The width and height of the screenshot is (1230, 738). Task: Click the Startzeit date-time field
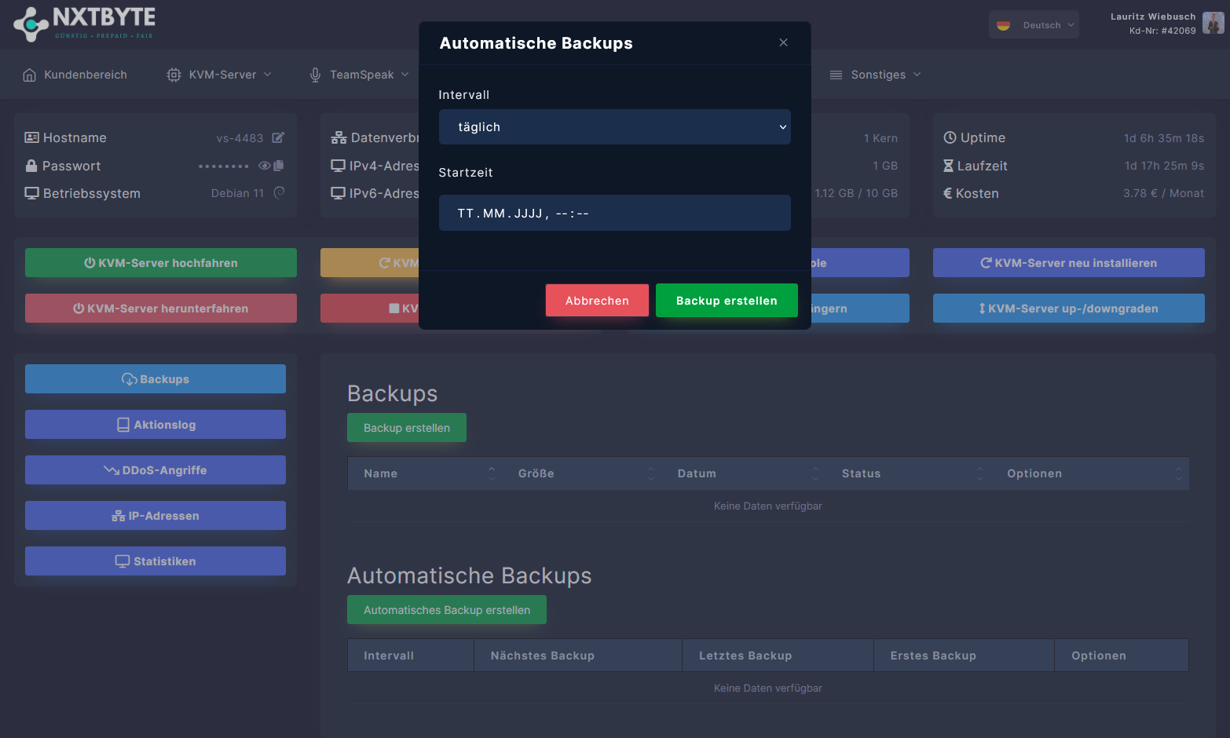(614, 214)
